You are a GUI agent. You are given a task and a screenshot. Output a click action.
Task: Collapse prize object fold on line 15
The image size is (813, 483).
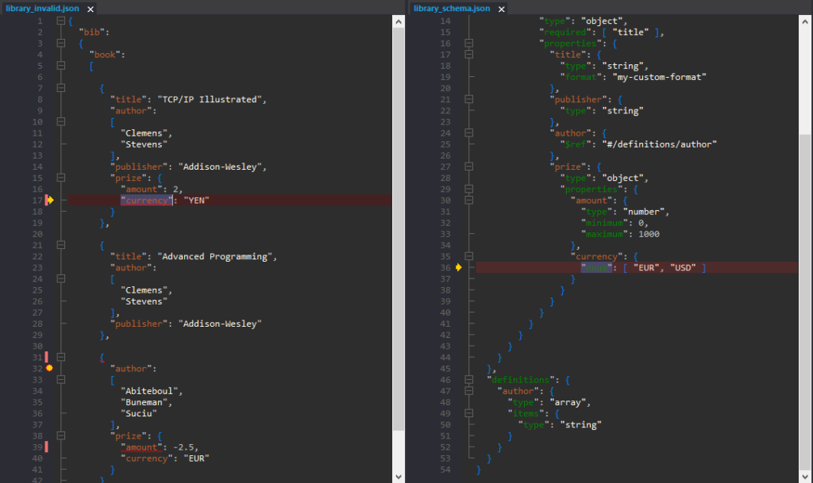(x=60, y=178)
